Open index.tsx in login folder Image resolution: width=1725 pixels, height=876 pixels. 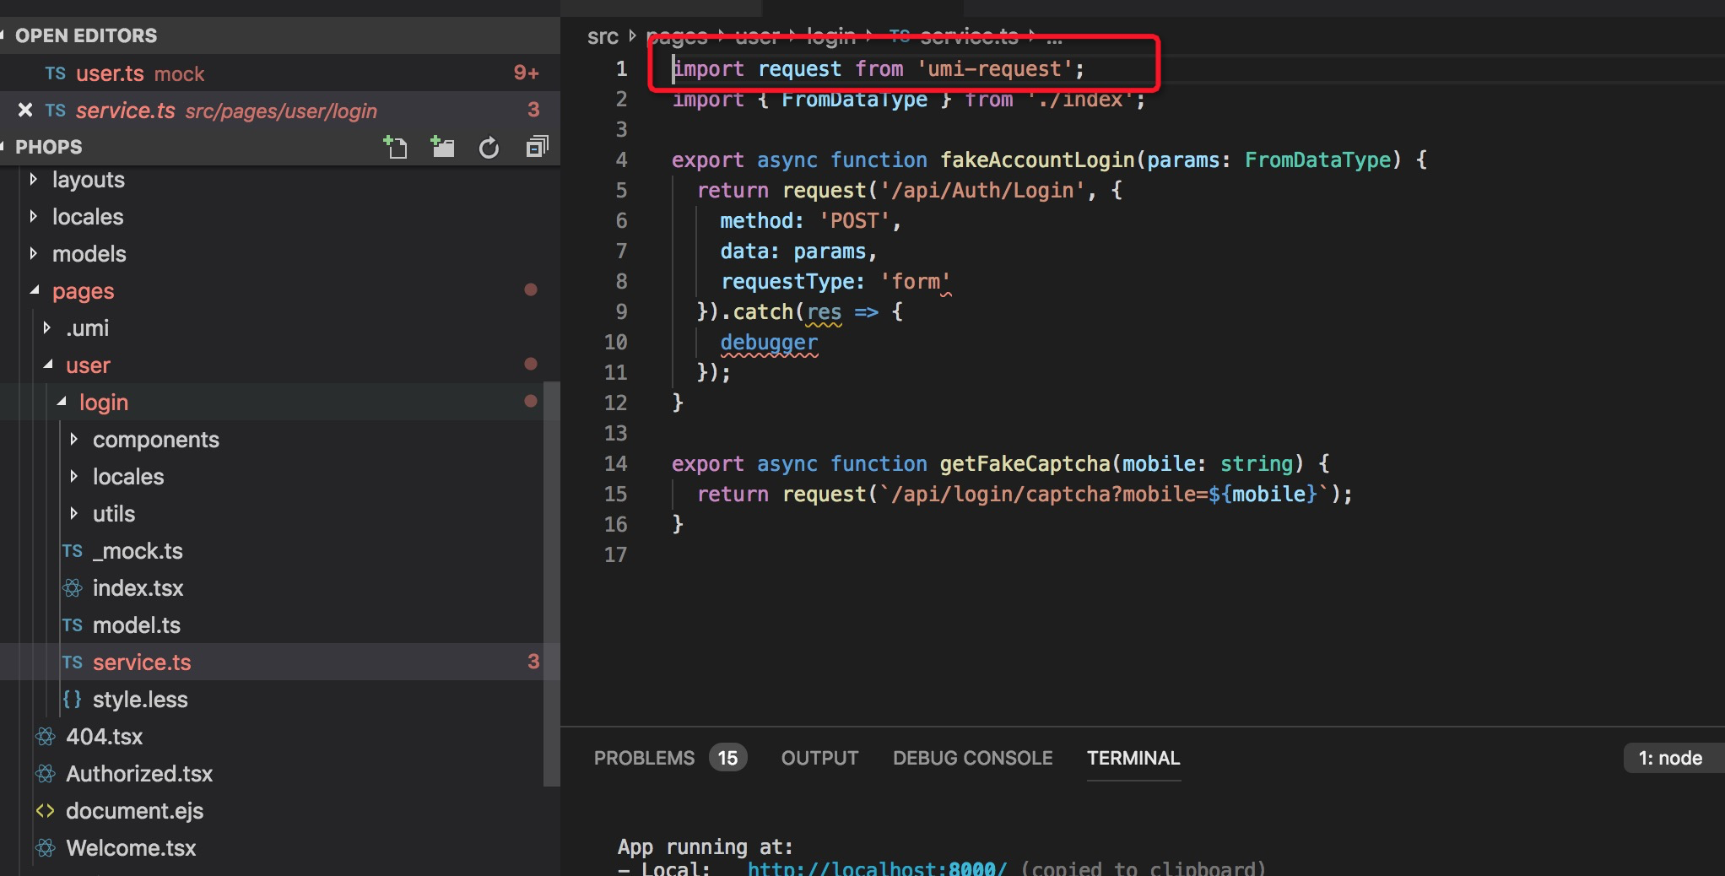tap(138, 588)
